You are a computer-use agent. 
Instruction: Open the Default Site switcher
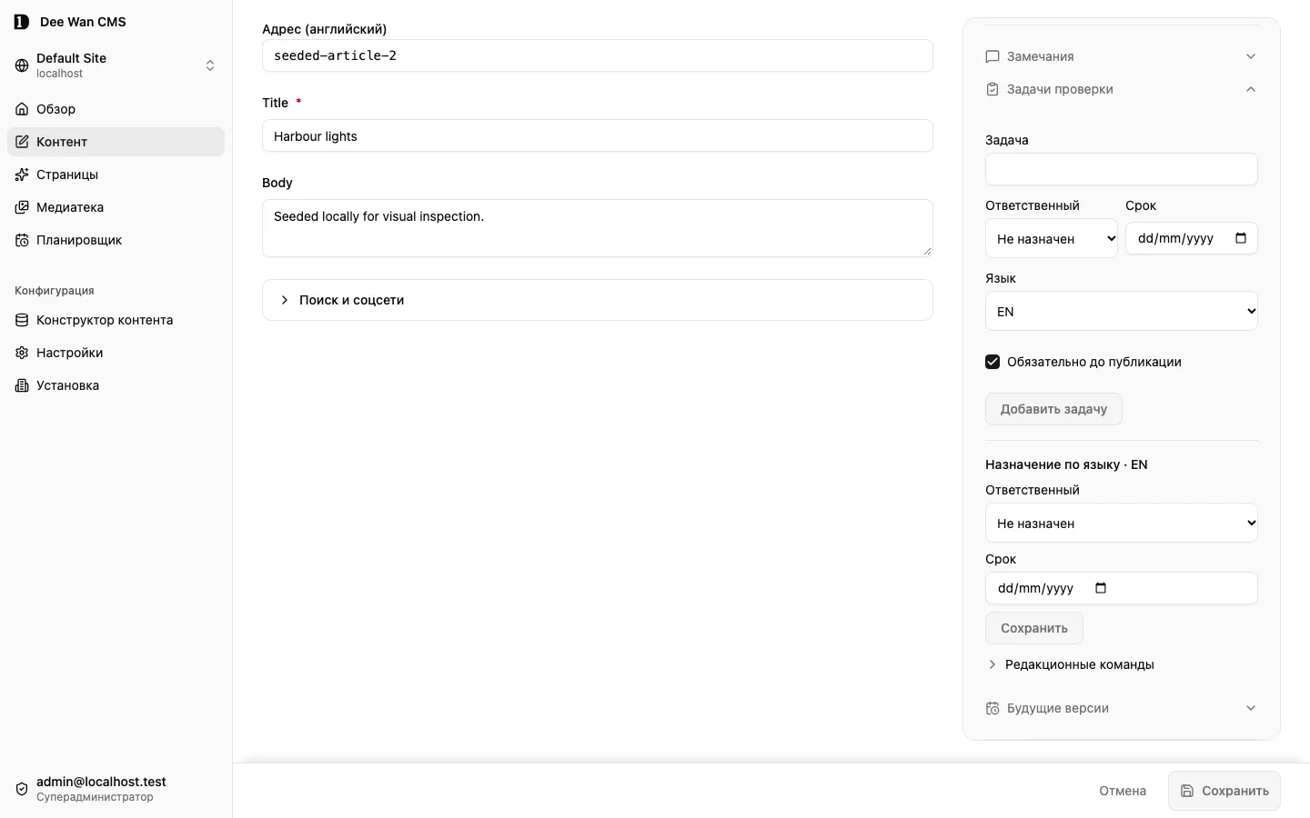tap(116, 65)
